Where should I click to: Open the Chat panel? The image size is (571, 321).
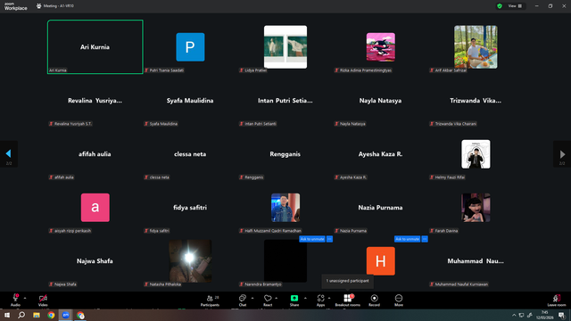tap(243, 300)
